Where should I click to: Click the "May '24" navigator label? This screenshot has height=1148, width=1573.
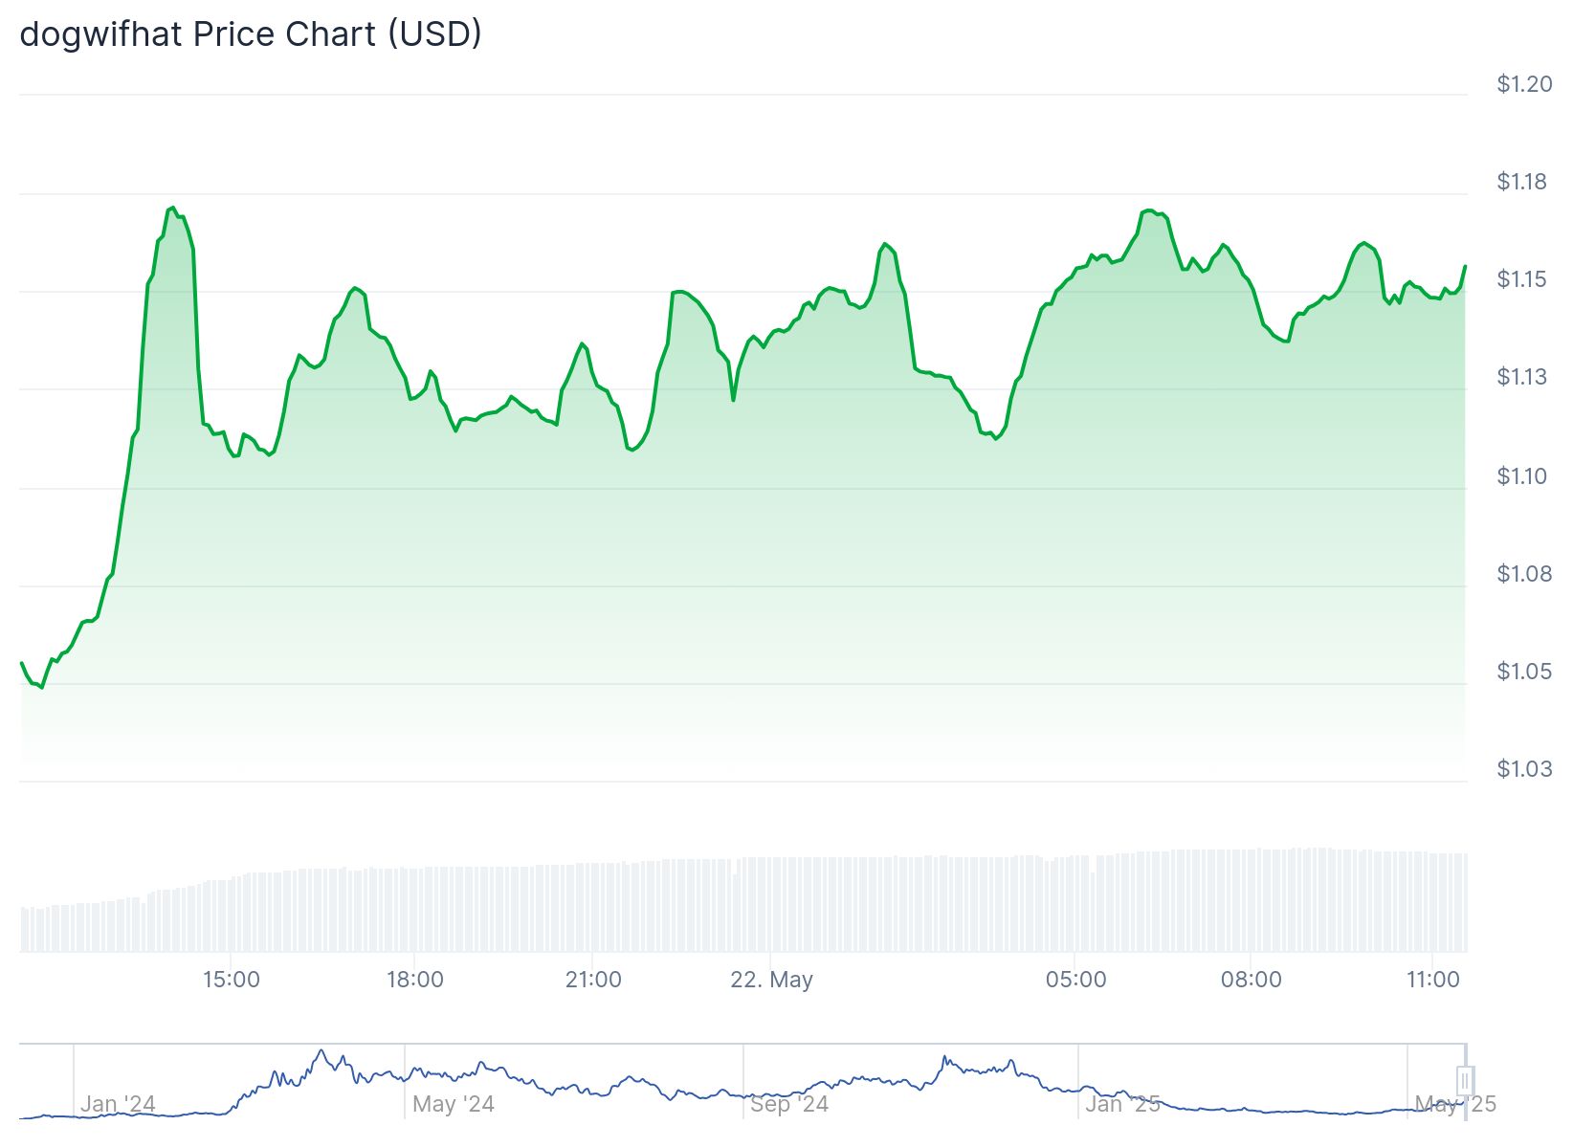(x=454, y=1104)
